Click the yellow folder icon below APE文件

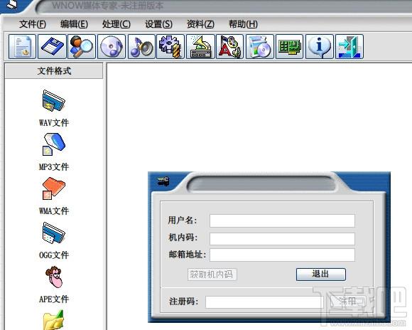click(53, 320)
